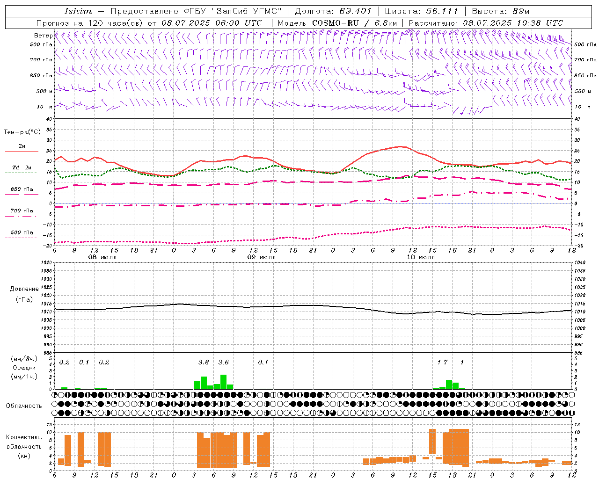Screen dimensions: 599x479
Task: Click the 850 гПа temperature legend label
Action: click(x=22, y=189)
